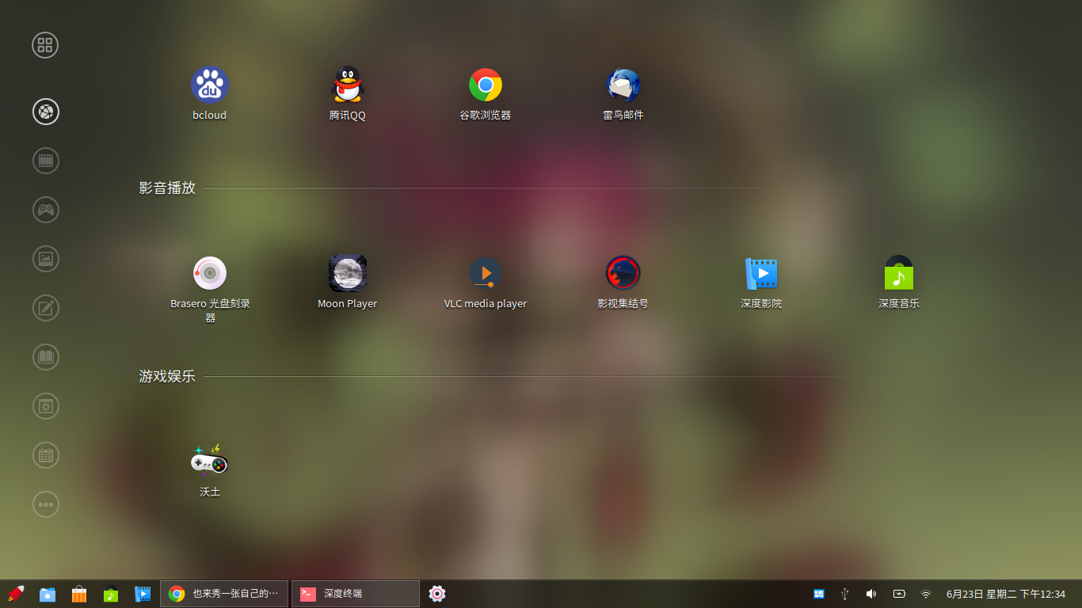Viewport: 1082px width, 608px height.
Task: Switch to Chrome window 也来秀一张自己的…
Action: point(224,594)
